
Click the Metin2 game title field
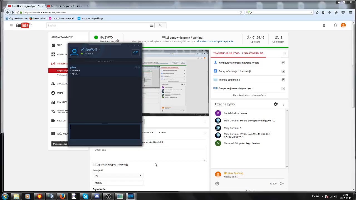pyautogui.click(x=118, y=183)
